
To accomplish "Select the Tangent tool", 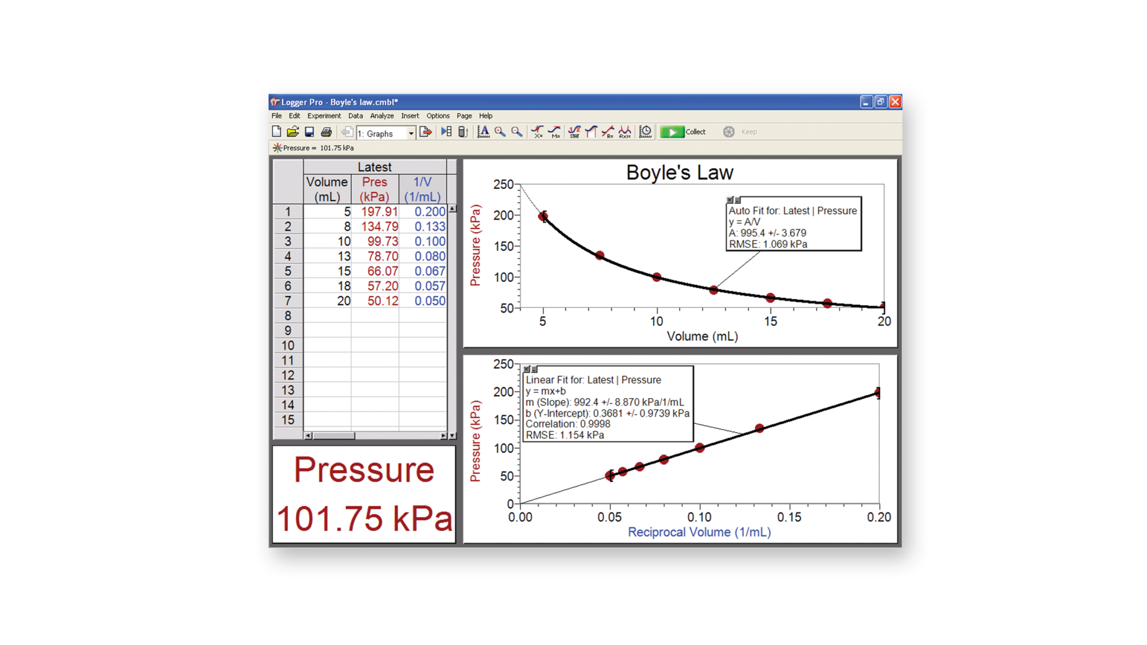I will click(x=556, y=132).
